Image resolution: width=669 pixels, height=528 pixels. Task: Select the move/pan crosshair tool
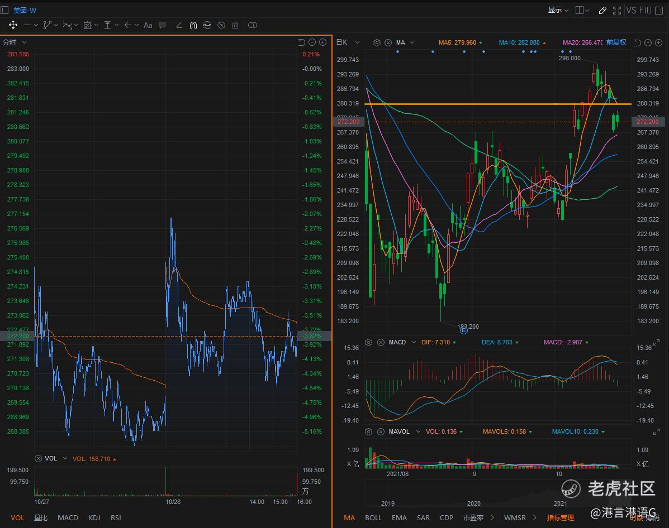pyautogui.click(x=13, y=25)
